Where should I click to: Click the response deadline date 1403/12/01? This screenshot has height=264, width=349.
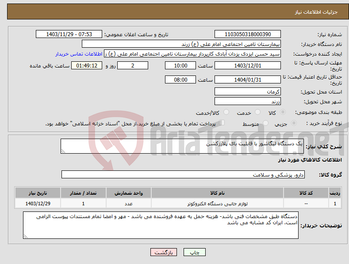[x=248, y=65]
